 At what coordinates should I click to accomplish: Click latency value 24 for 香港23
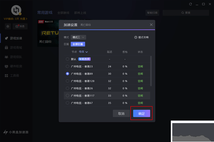109,66
